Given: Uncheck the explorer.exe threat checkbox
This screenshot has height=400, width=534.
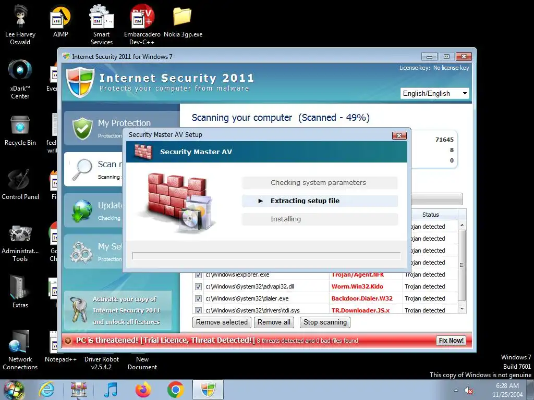Looking at the screenshot, I should [198, 275].
